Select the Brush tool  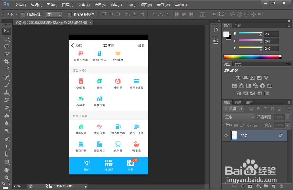tap(7, 85)
